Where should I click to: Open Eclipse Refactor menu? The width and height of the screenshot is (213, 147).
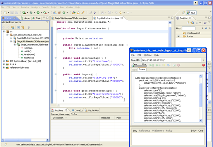pos(25,7)
